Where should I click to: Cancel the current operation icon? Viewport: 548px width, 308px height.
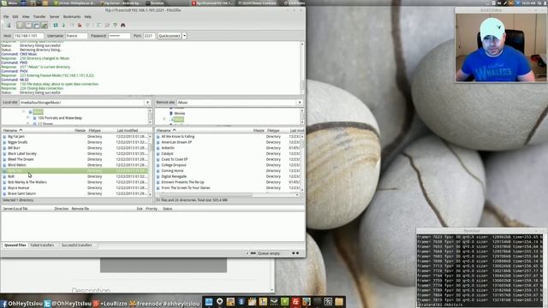tap(72, 25)
